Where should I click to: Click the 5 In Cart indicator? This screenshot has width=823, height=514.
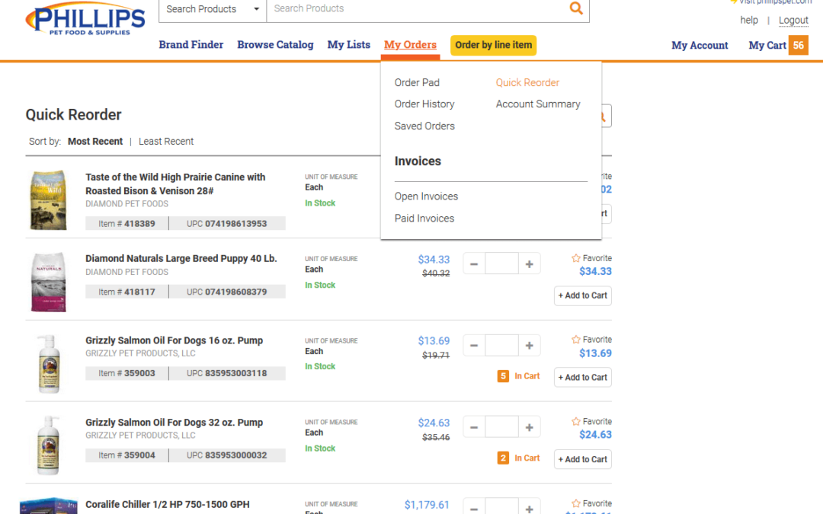pos(519,376)
